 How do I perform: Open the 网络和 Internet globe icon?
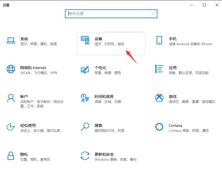pos(11,69)
